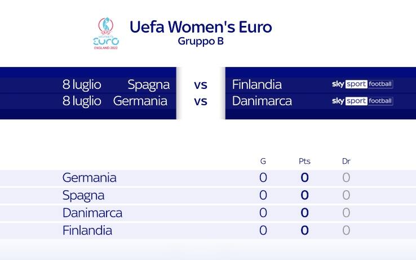This screenshot has height=260, width=416.
Task: Click Finlandia in the first fixture
Action: [257, 84]
